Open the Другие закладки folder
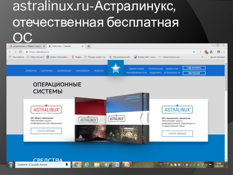The width and height of the screenshot is (233, 175). (x=216, y=57)
